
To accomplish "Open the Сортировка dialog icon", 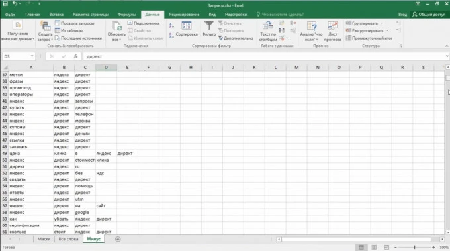I will pos(187,26).
